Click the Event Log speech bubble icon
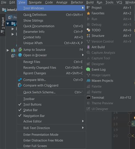 click(x=88, y=69)
